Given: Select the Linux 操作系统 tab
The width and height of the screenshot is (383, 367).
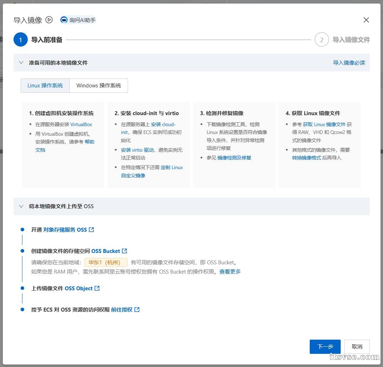Looking at the screenshot, I should tap(45, 86).
